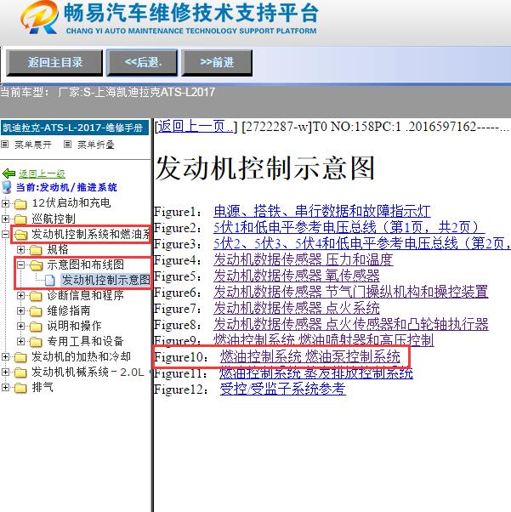Collapse the 示意图和布线图 folder node
Screen dimensions: 511x512
pos(20,265)
